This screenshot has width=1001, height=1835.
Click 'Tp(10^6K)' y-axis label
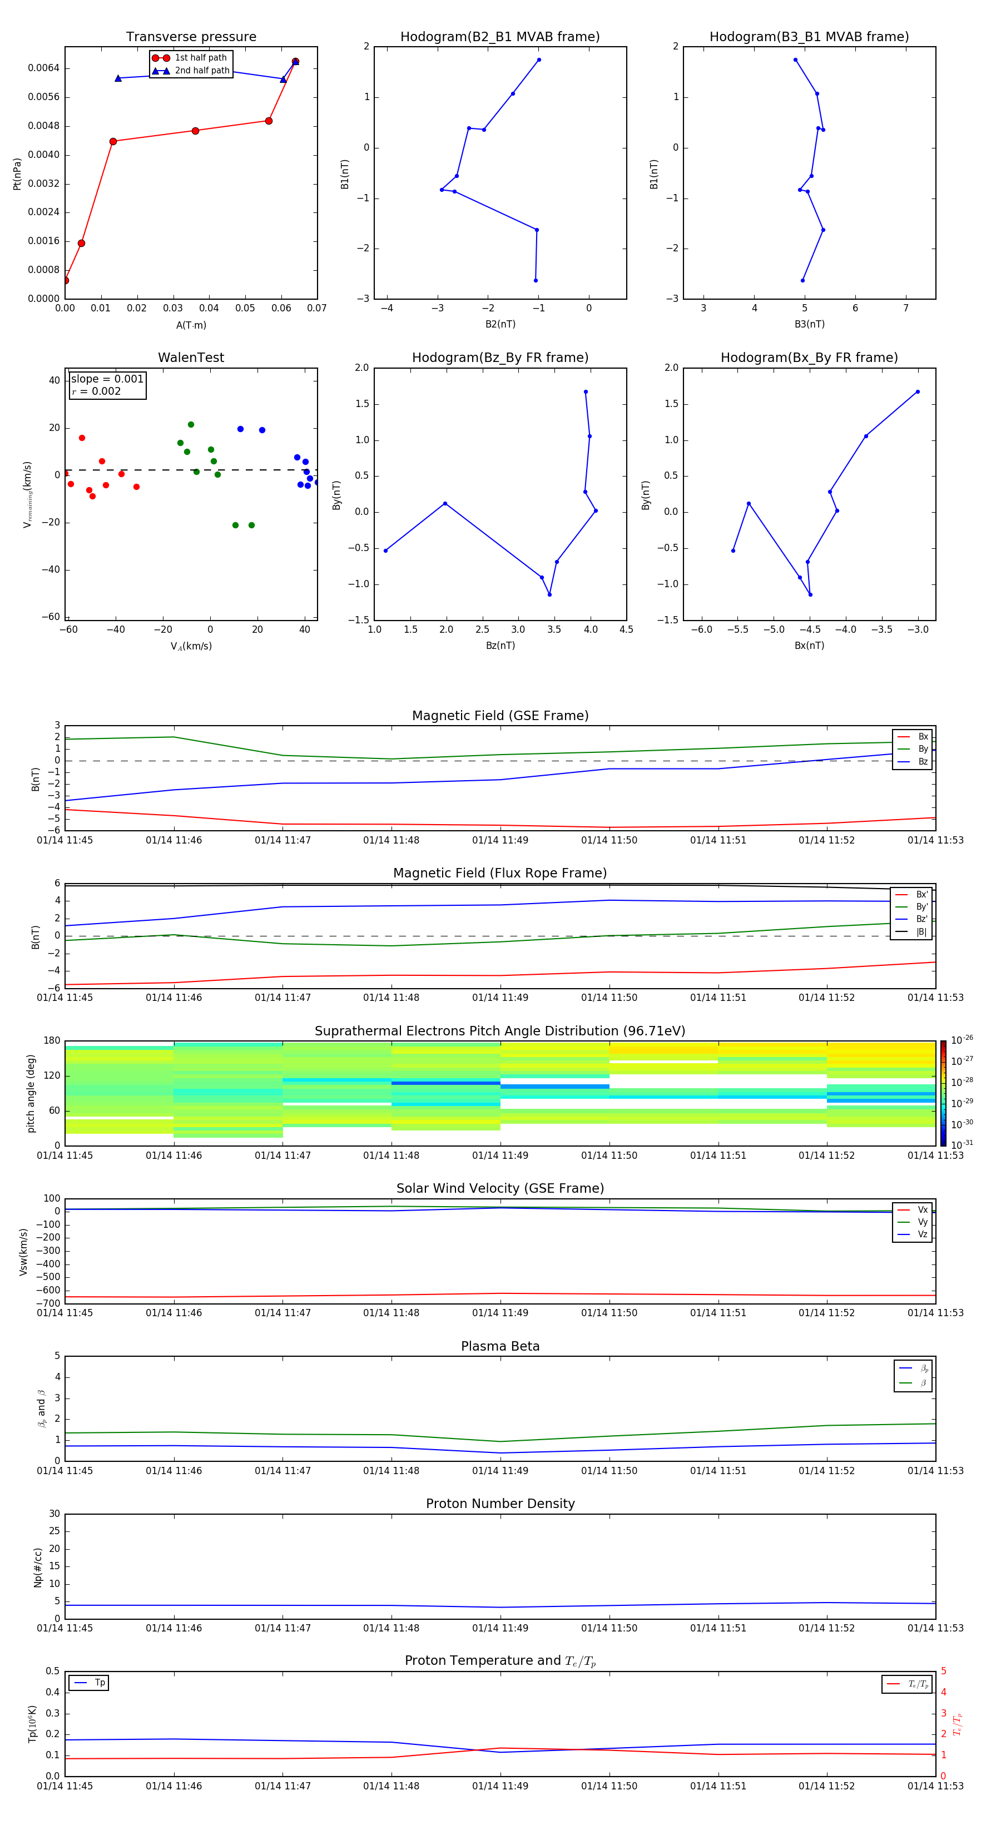[32, 1724]
